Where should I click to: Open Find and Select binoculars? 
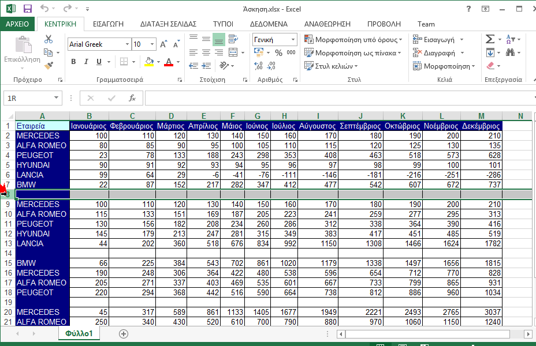tap(511, 52)
